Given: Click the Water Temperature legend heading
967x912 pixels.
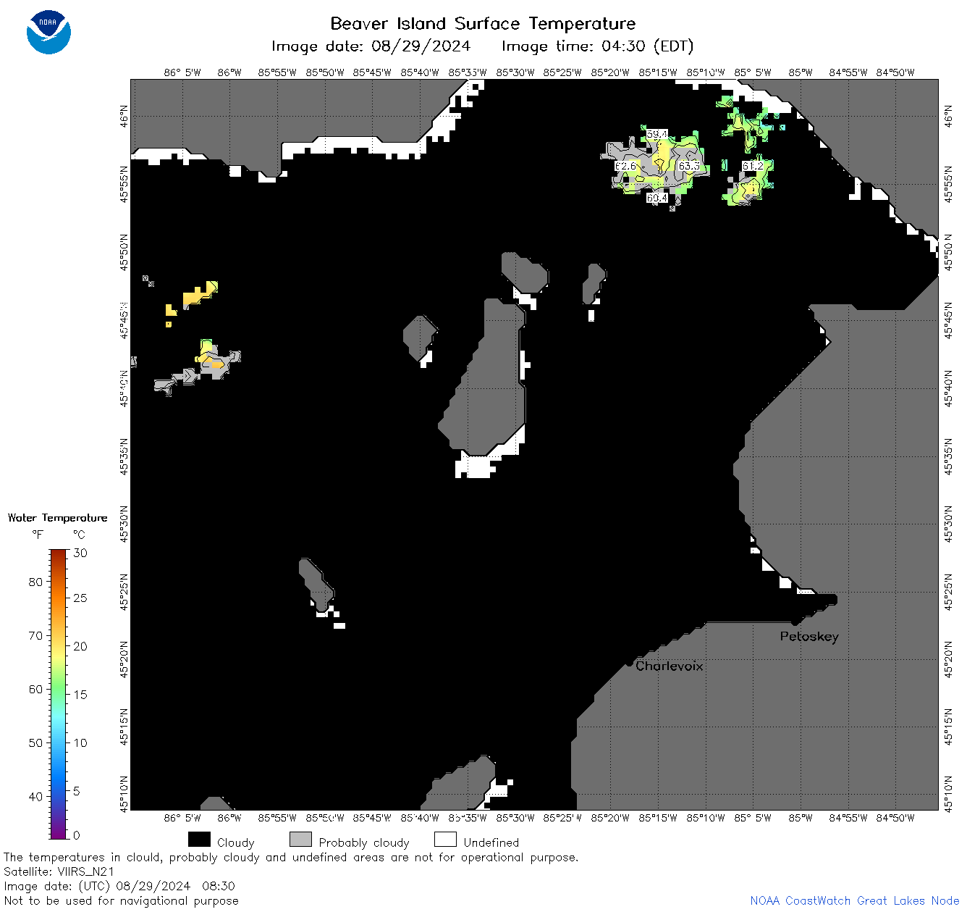Looking at the screenshot, I should tap(57, 518).
